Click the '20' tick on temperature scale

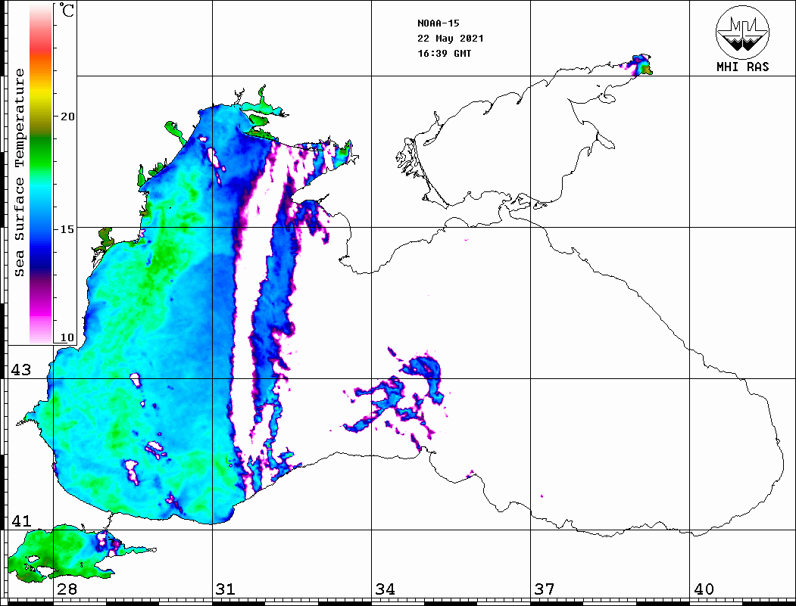coord(67,117)
